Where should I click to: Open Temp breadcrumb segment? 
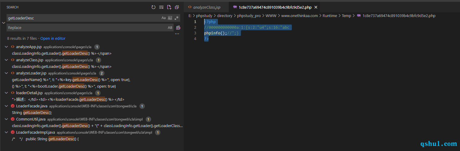(347, 16)
